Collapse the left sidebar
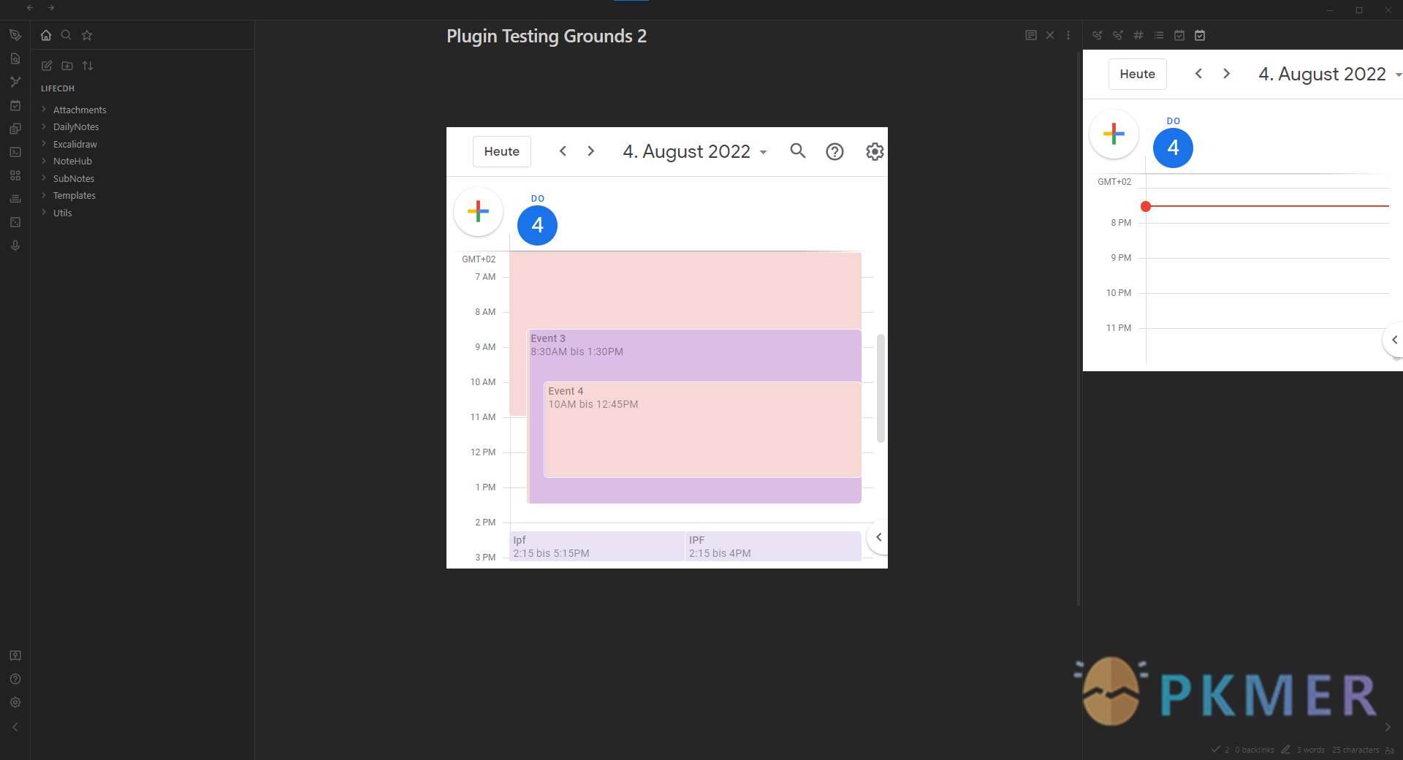1403x760 pixels. [15, 727]
